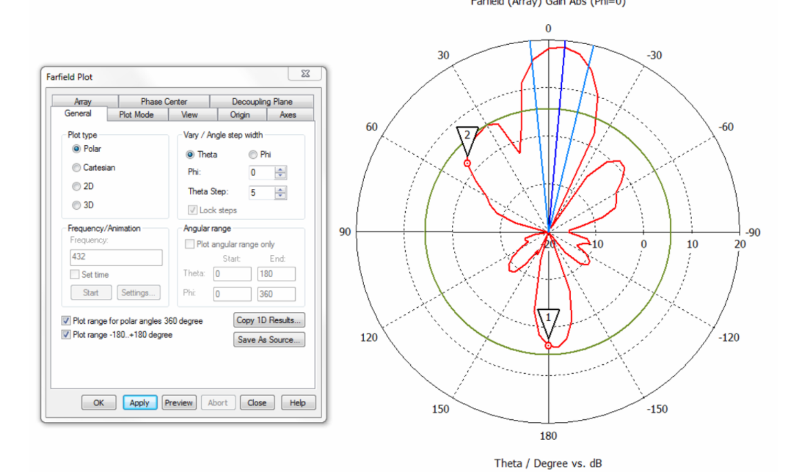Click the Theta start angle field
The height and width of the screenshot is (472, 788).
coord(232,273)
